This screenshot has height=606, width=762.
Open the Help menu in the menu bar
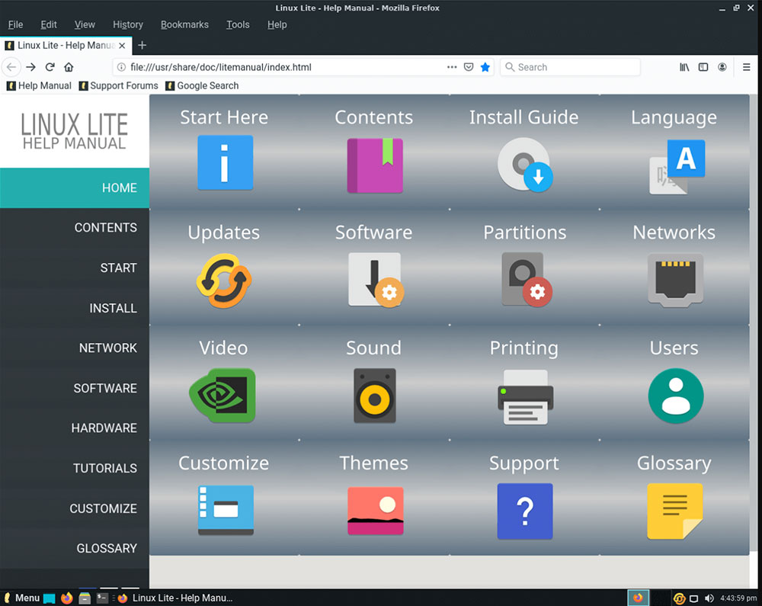[277, 24]
